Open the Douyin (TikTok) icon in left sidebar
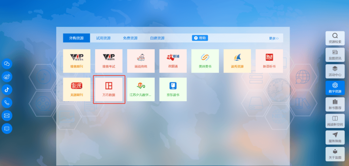The image size is (349, 166). coord(7,90)
